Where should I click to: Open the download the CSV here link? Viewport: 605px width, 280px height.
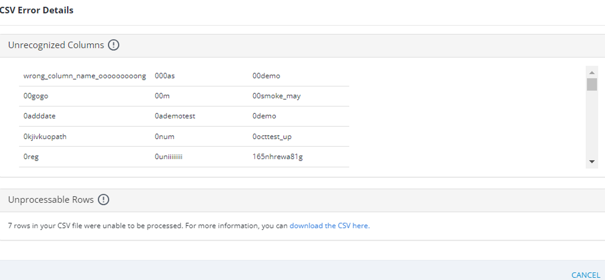tap(329, 226)
